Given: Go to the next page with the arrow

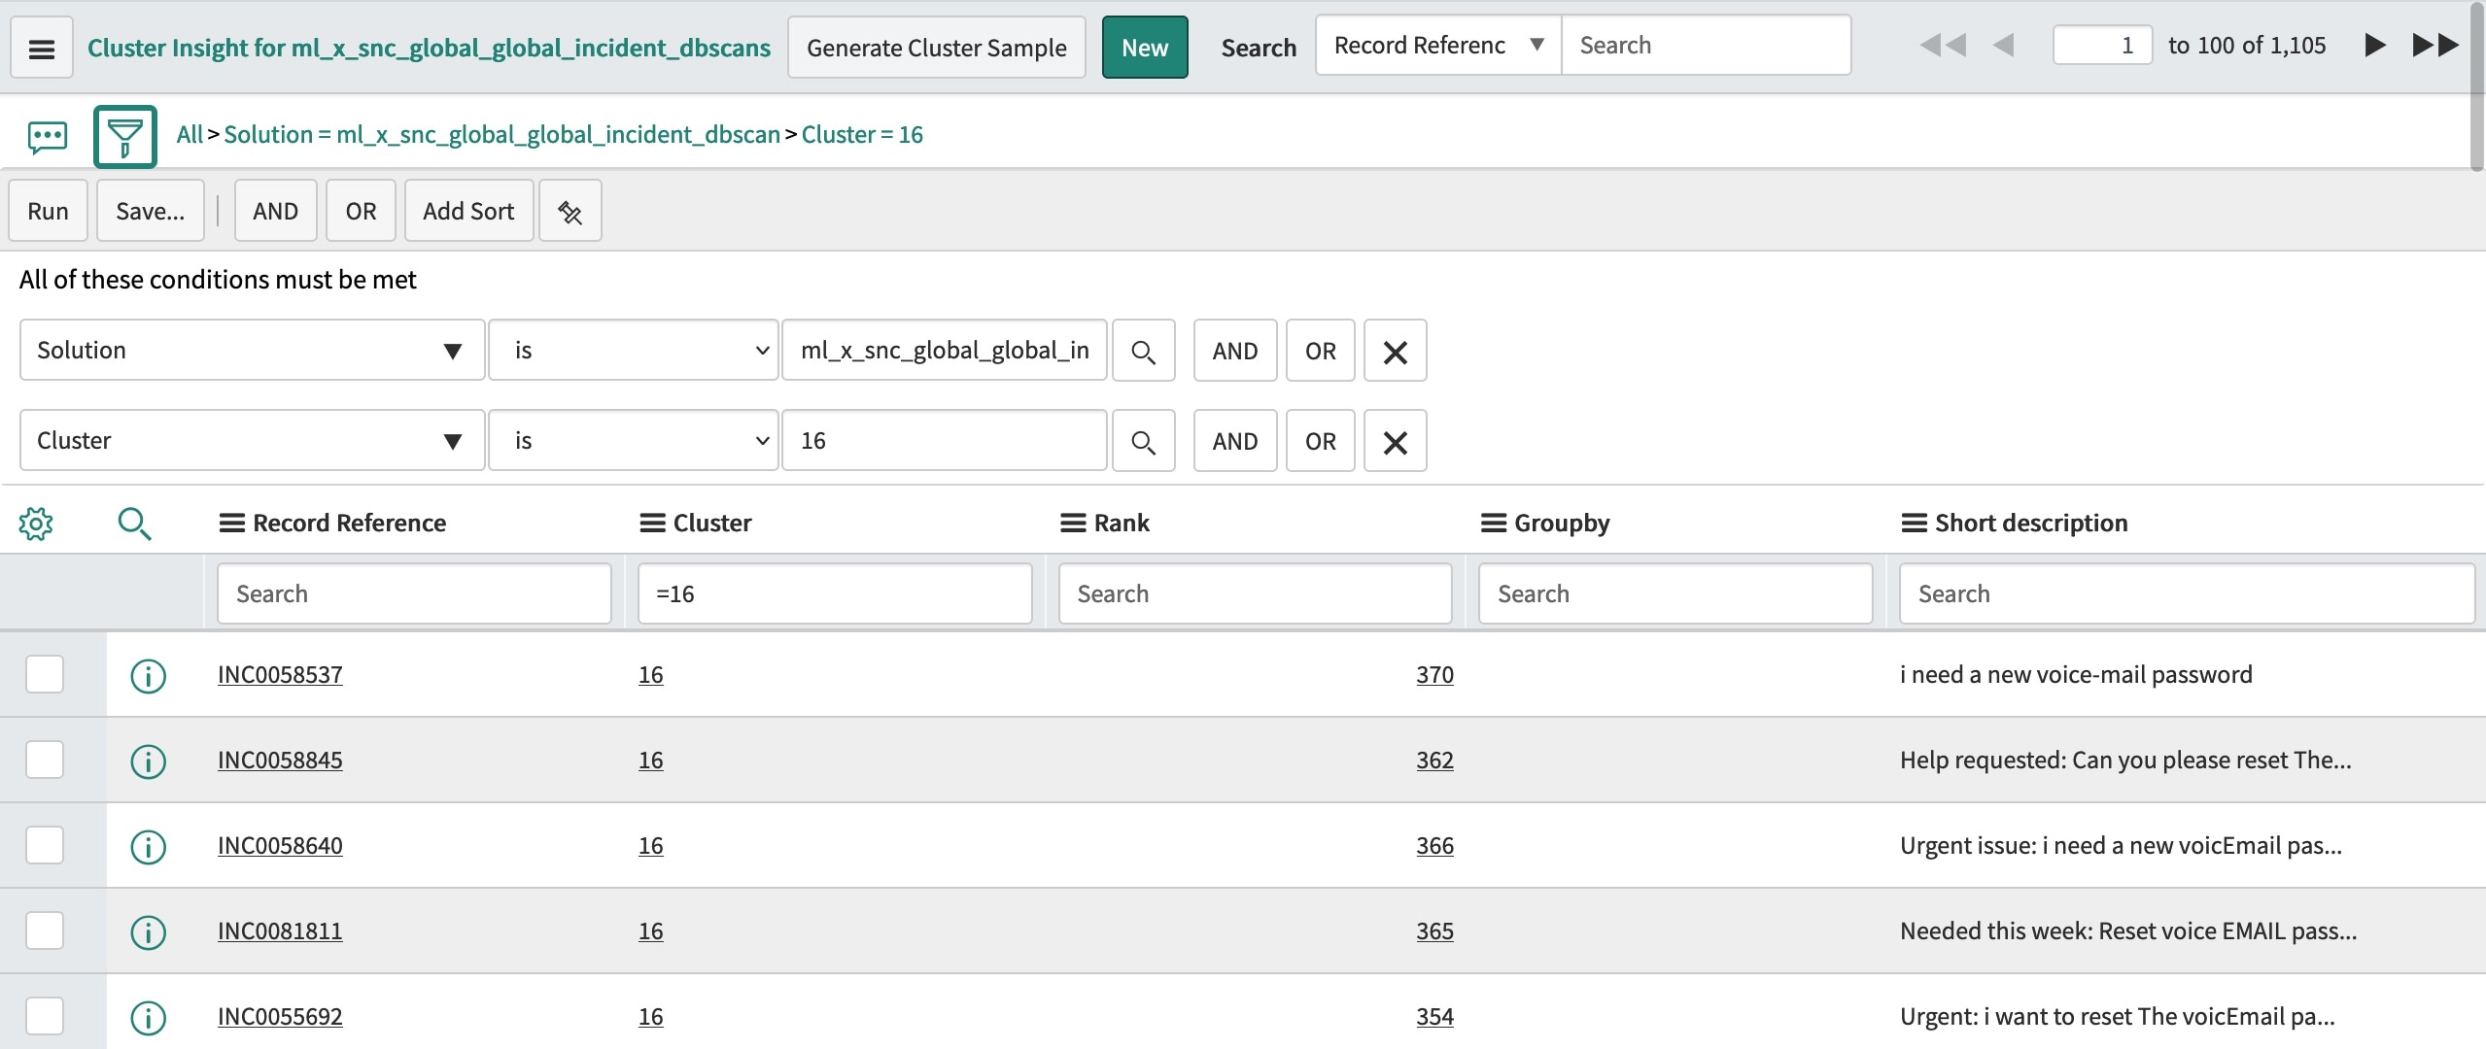Looking at the screenshot, I should point(2374,45).
